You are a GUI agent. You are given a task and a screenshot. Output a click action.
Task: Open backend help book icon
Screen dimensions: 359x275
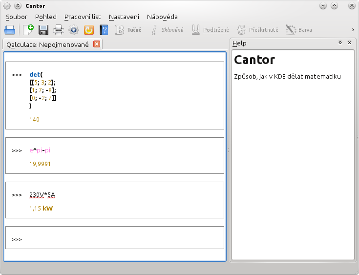click(104, 30)
